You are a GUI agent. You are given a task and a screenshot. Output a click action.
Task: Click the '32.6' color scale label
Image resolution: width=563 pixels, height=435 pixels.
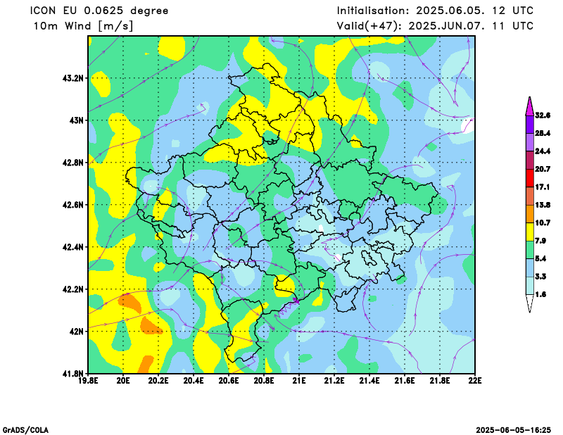[x=543, y=115]
